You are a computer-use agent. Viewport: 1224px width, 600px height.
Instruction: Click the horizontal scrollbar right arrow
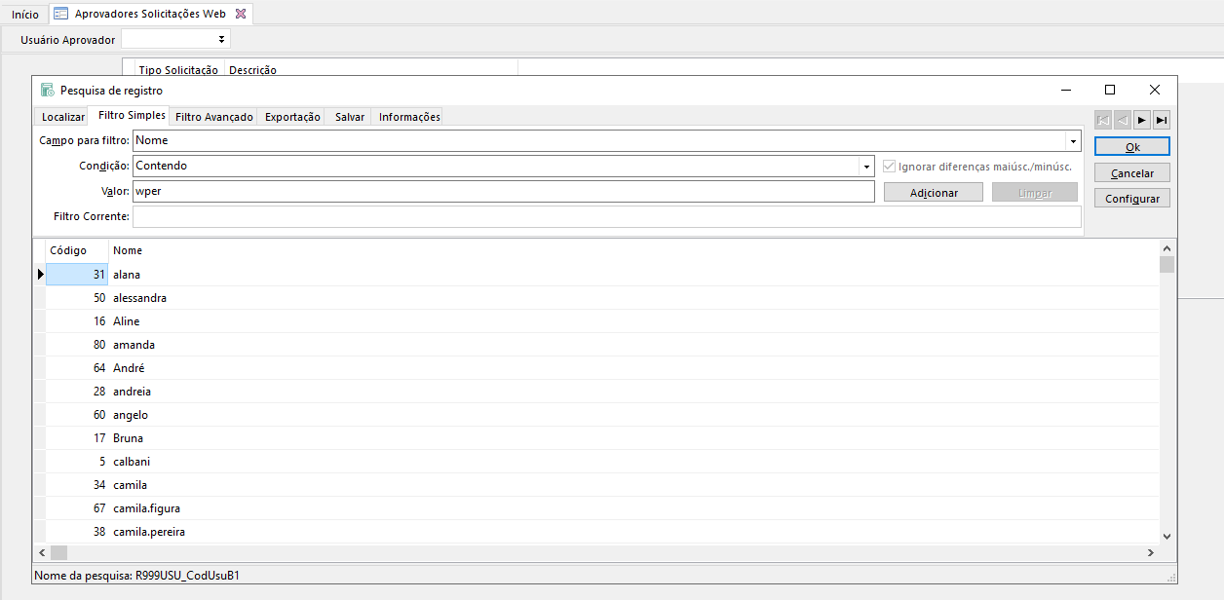pos(1151,552)
